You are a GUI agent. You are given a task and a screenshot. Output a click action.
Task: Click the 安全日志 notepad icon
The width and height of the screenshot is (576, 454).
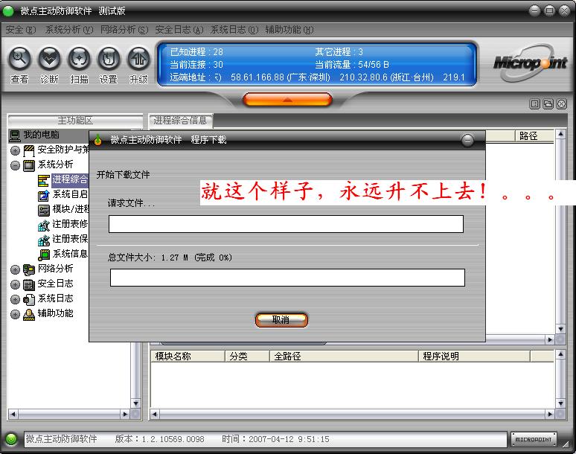[x=29, y=284]
